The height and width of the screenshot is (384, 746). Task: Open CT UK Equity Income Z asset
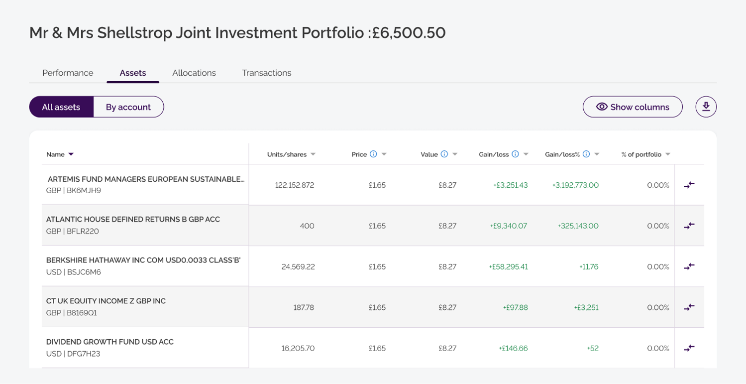(x=106, y=301)
